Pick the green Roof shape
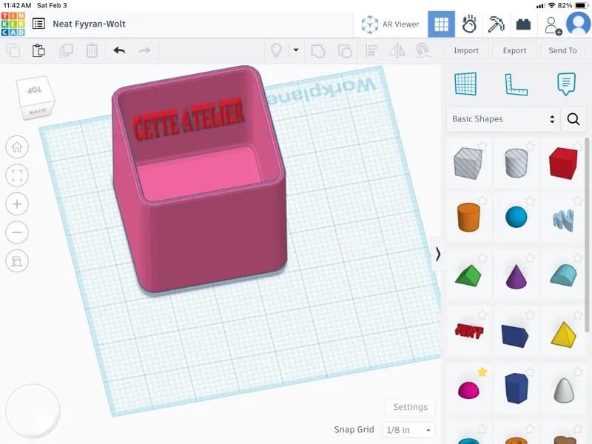Screen dimensions: 592x444 [468, 275]
